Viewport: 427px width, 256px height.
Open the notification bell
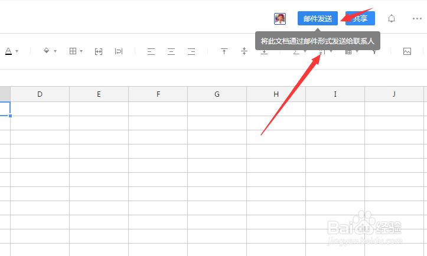tap(391, 19)
